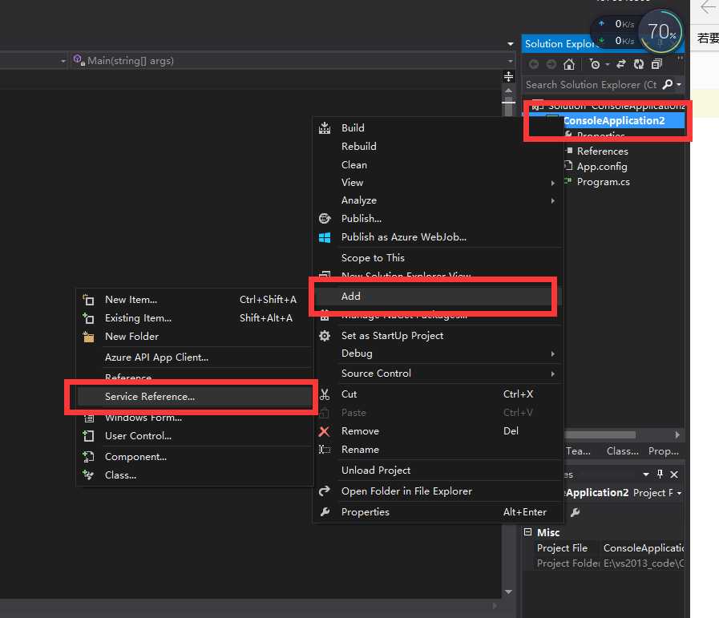
Task: Open the Properties panel window position dropdown
Action: point(645,474)
